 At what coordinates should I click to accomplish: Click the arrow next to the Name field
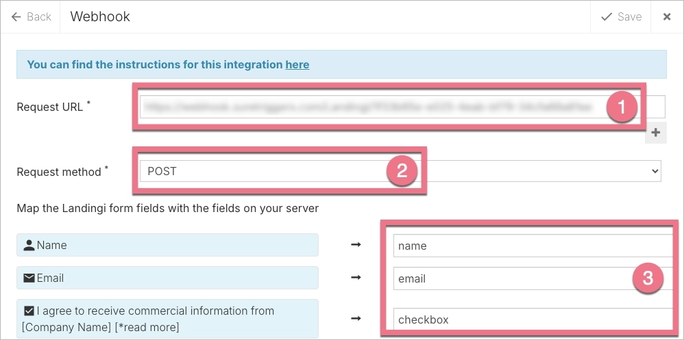pos(356,245)
